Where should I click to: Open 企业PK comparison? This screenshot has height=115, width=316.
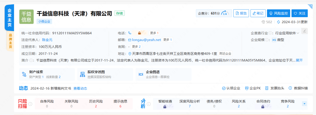click(253, 88)
